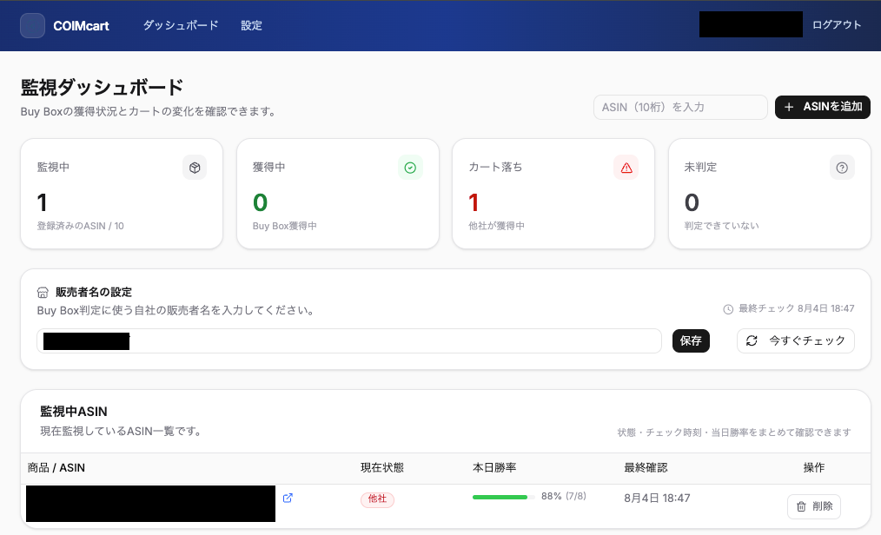Click the 88% win rate progress bar
This screenshot has height=535, width=881.
coord(503,497)
